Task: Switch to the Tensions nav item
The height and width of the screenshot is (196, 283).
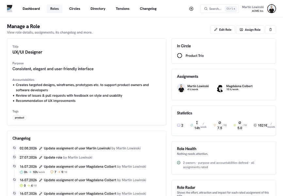Action: click(x=122, y=9)
